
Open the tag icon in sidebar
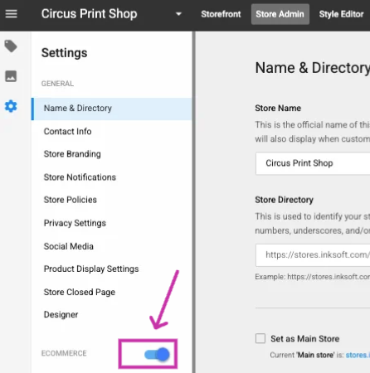11,46
